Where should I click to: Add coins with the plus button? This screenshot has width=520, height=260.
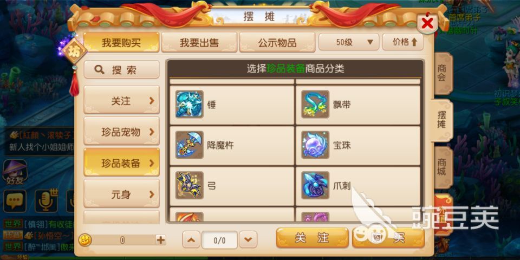click(x=160, y=240)
